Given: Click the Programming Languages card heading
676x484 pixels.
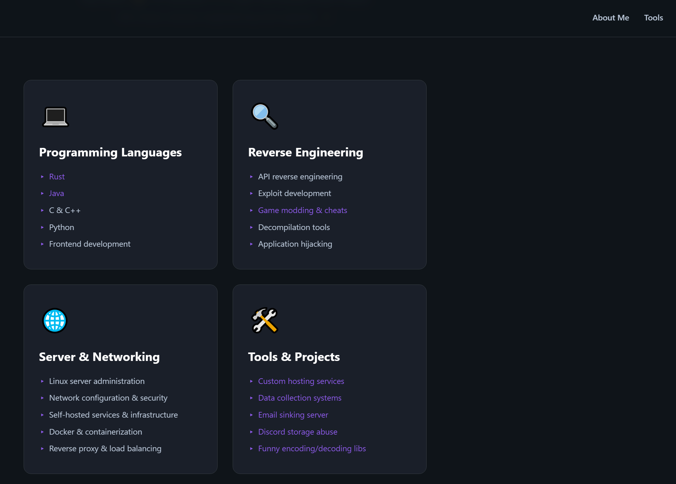Looking at the screenshot, I should pos(110,152).
